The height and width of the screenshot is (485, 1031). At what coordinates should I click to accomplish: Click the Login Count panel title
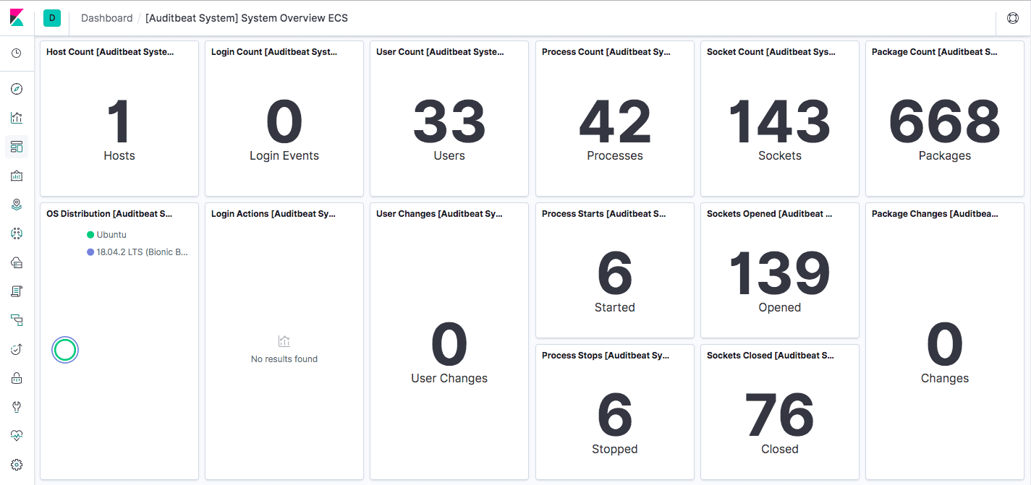[x=275, y=52]
